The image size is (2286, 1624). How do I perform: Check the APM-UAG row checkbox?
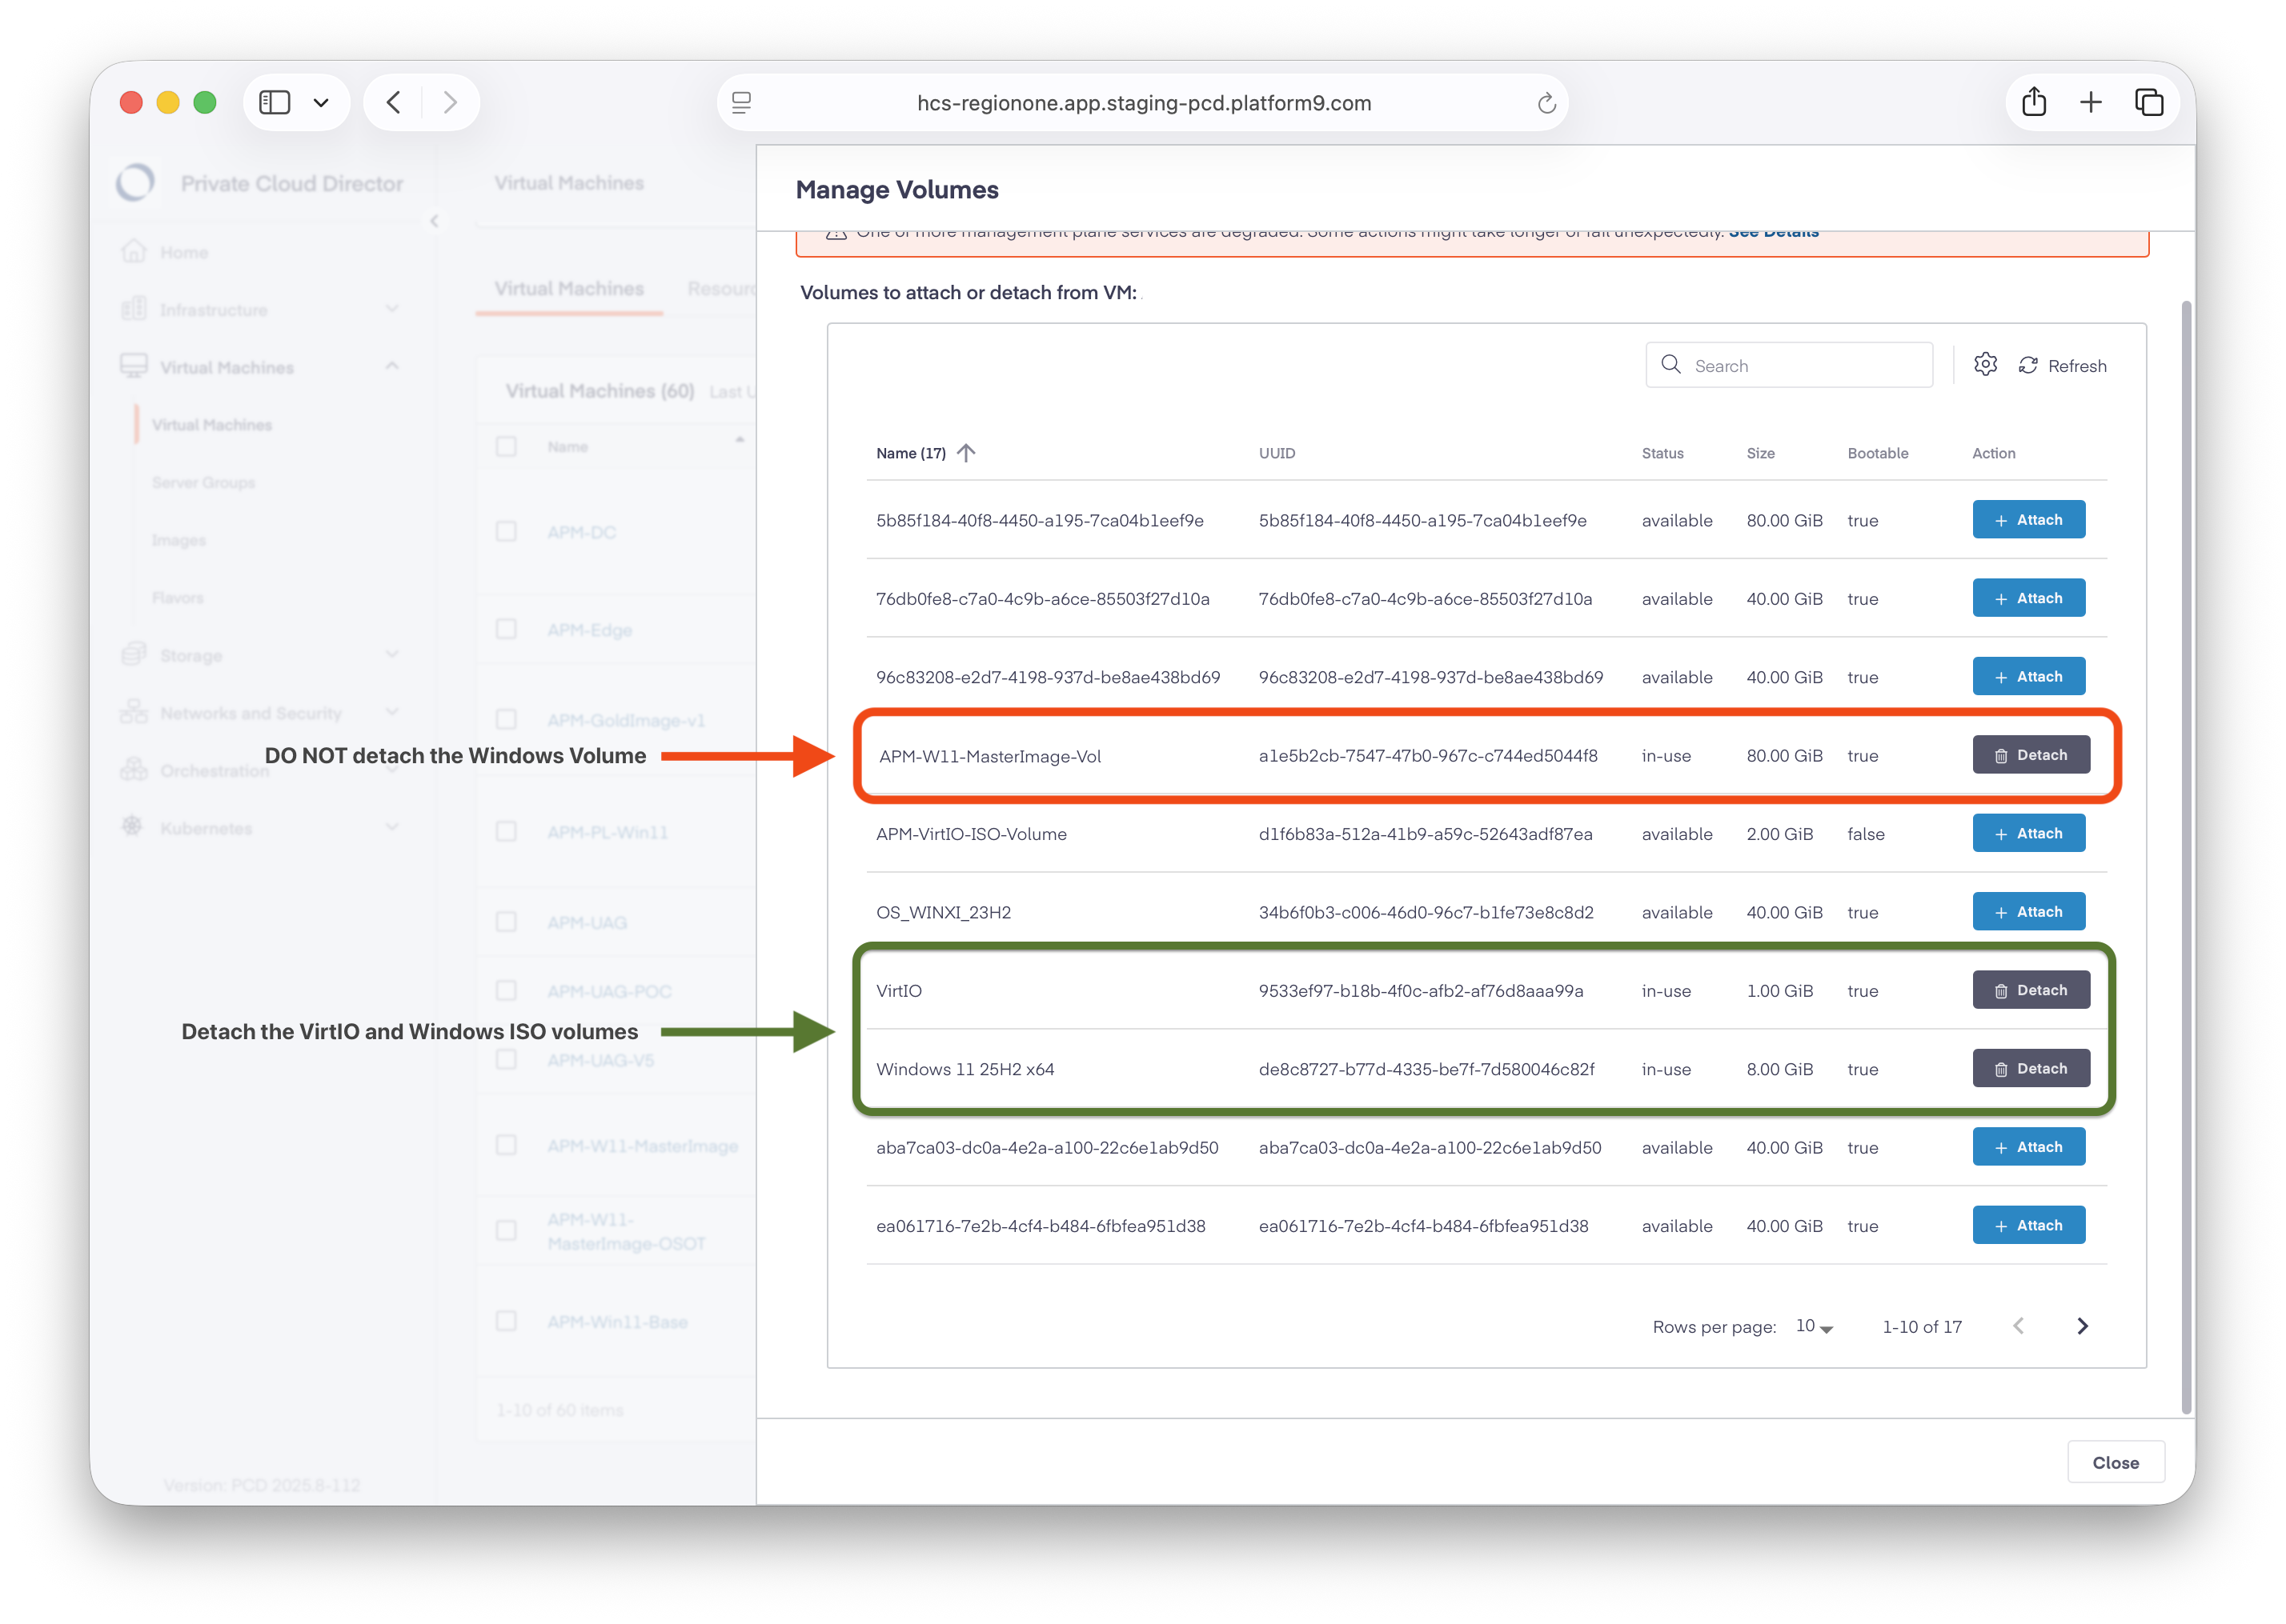pyautogui.click(x=506, y=922)
